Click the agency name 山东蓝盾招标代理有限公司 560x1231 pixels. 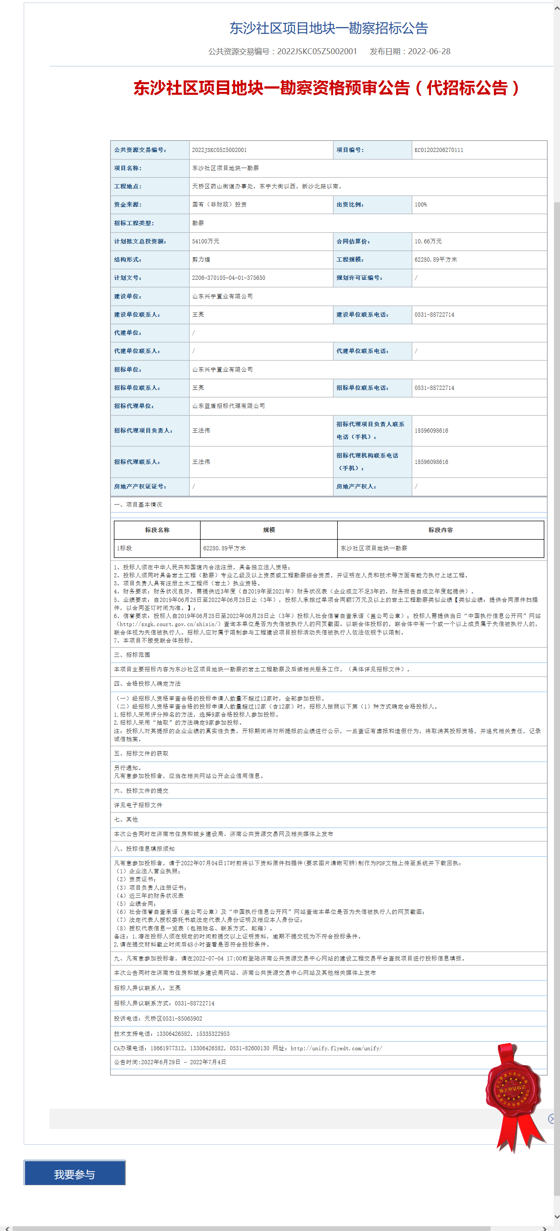point(229,406)
